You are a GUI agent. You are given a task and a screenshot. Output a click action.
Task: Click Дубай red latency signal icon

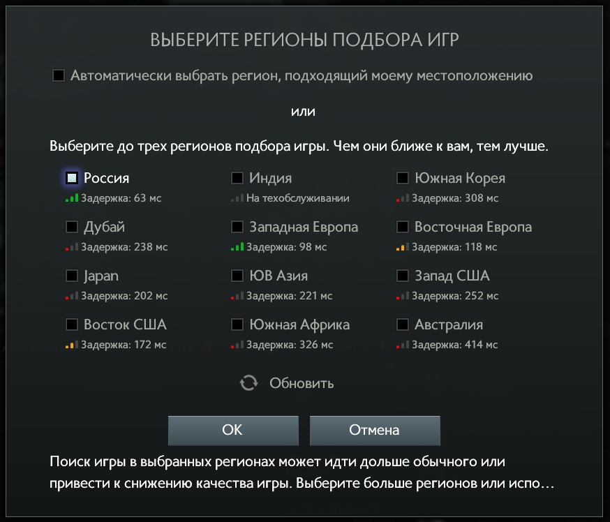[72, 246]
